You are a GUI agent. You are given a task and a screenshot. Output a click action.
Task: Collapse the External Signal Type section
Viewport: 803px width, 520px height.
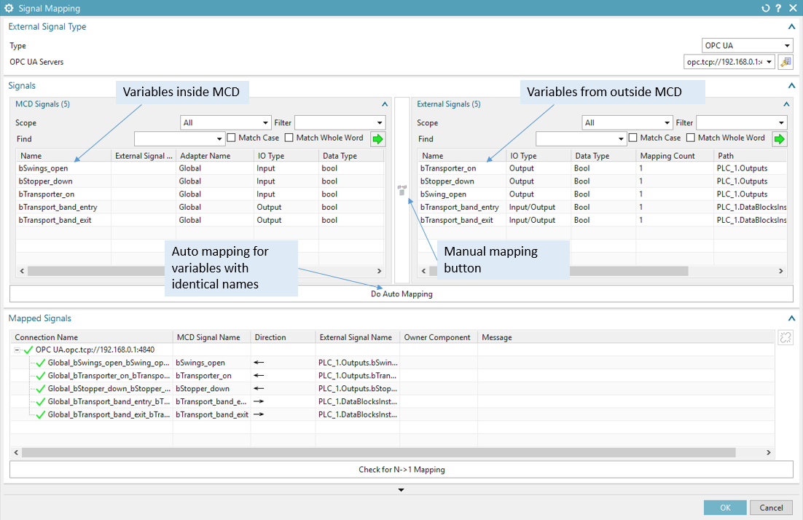791,27
